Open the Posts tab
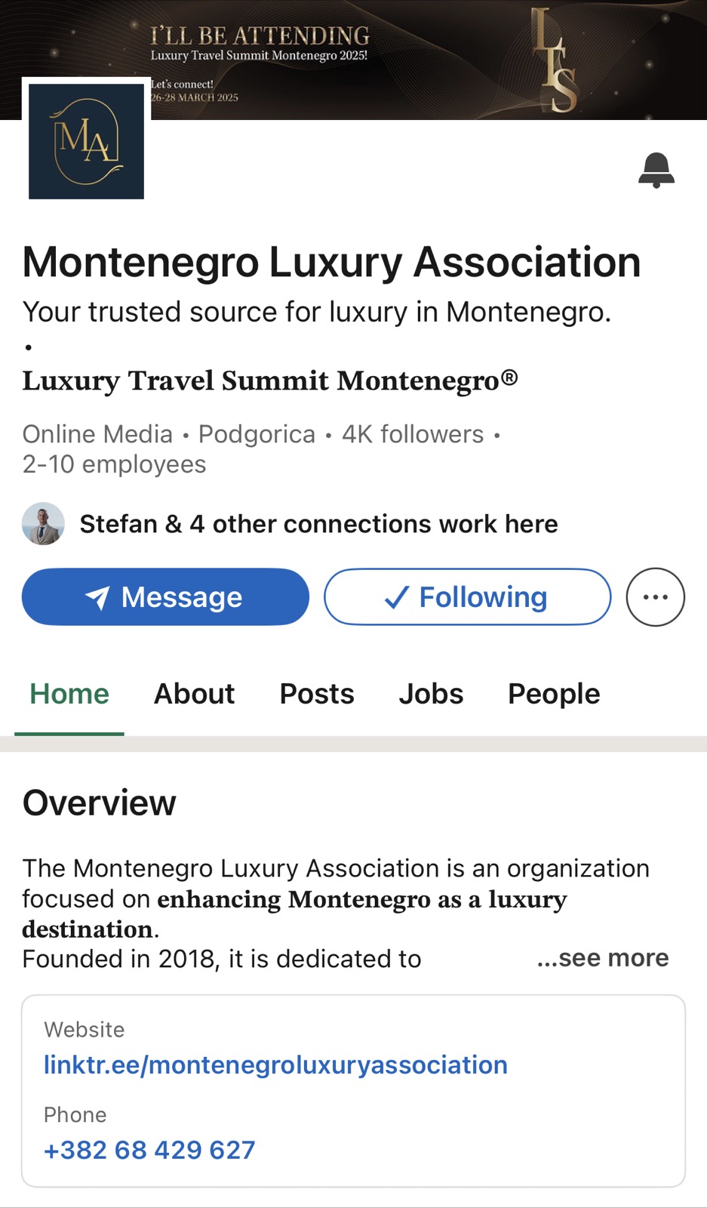This screenshot has height=1208, width=707. coord(317,694)
